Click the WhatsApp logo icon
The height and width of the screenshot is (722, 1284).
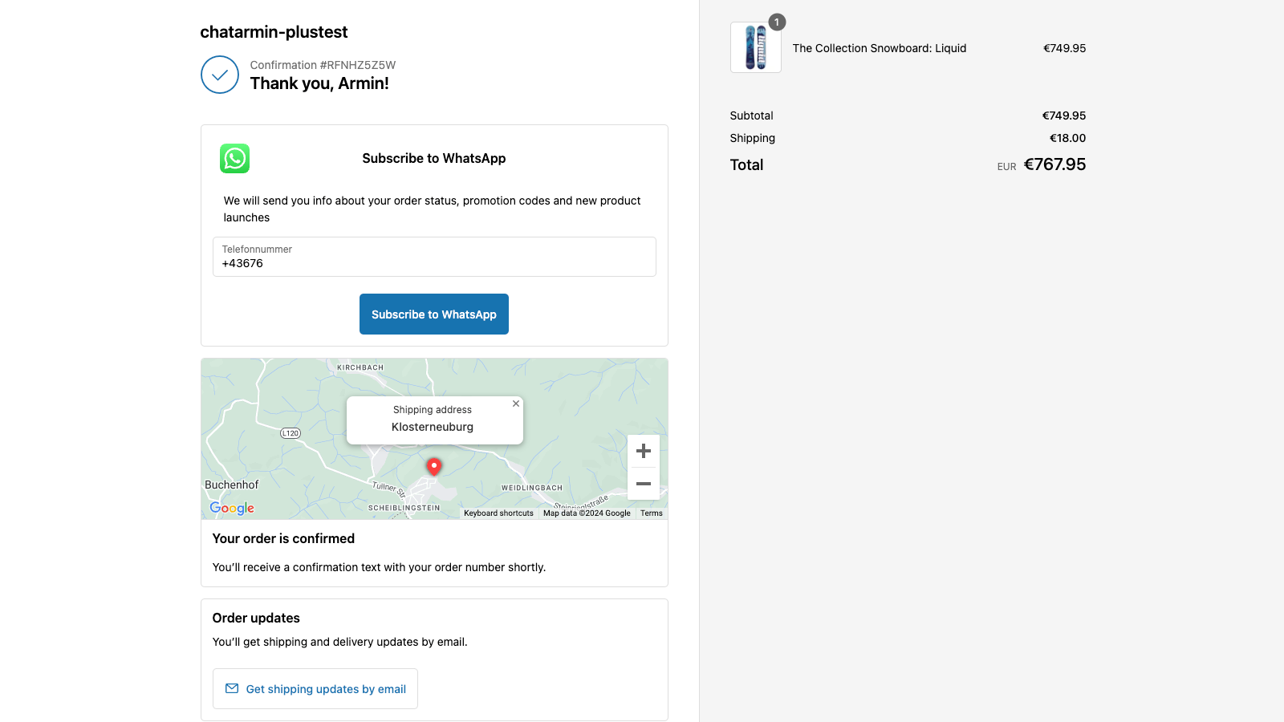(234, 159)
